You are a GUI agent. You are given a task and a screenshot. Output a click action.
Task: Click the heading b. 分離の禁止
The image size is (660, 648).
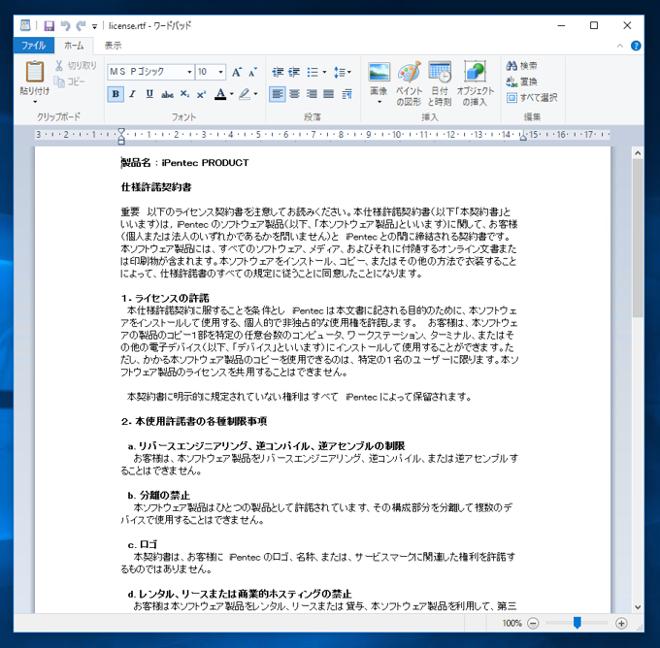(158, 496)
